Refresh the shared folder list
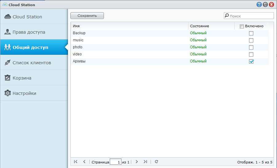The height and width of the screenshot is (168, 277). pyautogui.click(x=156, y=162)
